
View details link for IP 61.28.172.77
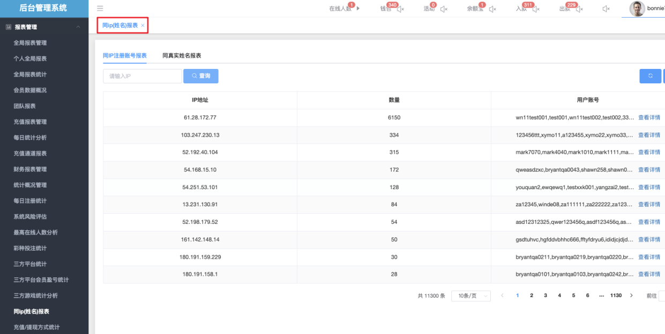pyautogui.click(x=649, y=118)
